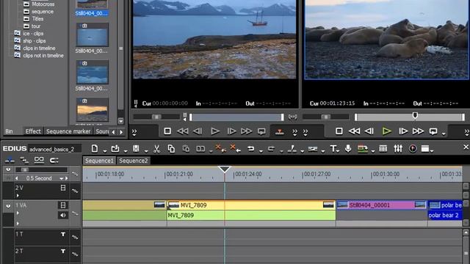Click the Voice Over microphone icon
470x264 pixels.
[348, 148]
